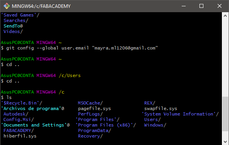Click the scrollbar down arrow
229x145 pixels.
click(225, 141)
